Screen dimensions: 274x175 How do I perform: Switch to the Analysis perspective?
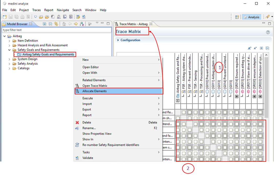coord(251,17)
